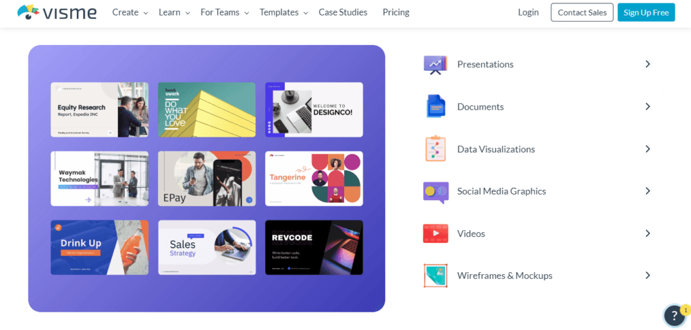Expand the Create dropdown menu

tap(130, 13)
